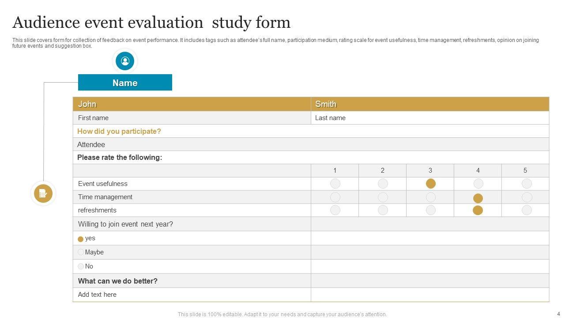Viewport: 565px width, 318px height.
Task: Click the rating column header '1'
Action: (335, 170)
